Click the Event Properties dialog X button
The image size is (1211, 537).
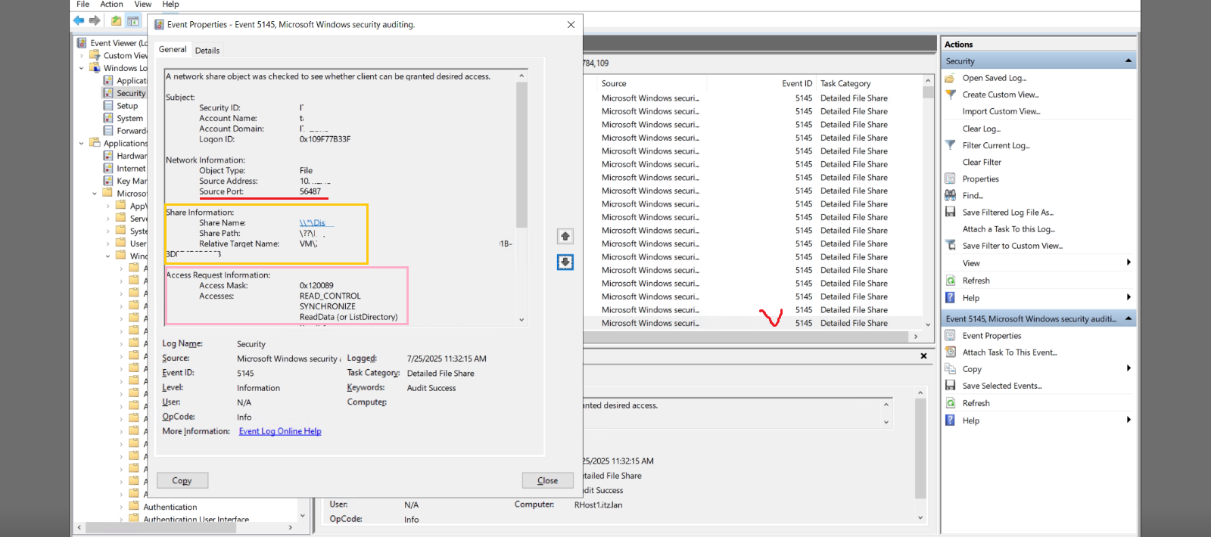(x=571, y=24)
